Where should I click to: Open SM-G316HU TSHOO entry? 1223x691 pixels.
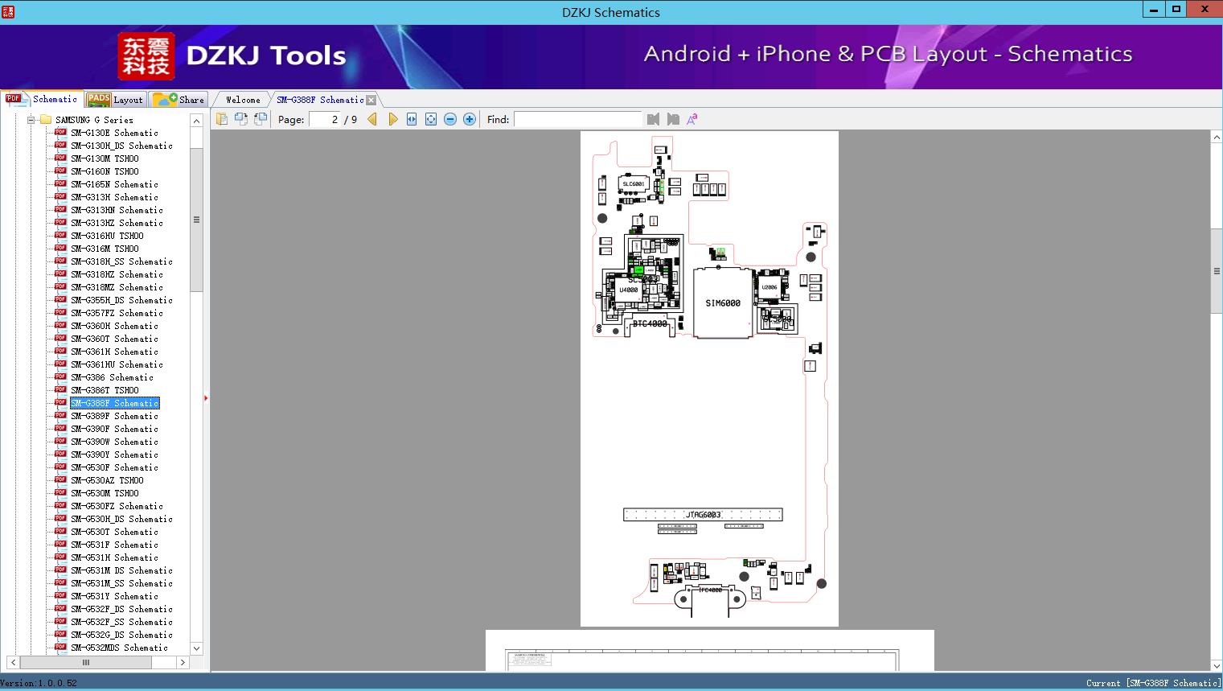click(x=107, y=236)
